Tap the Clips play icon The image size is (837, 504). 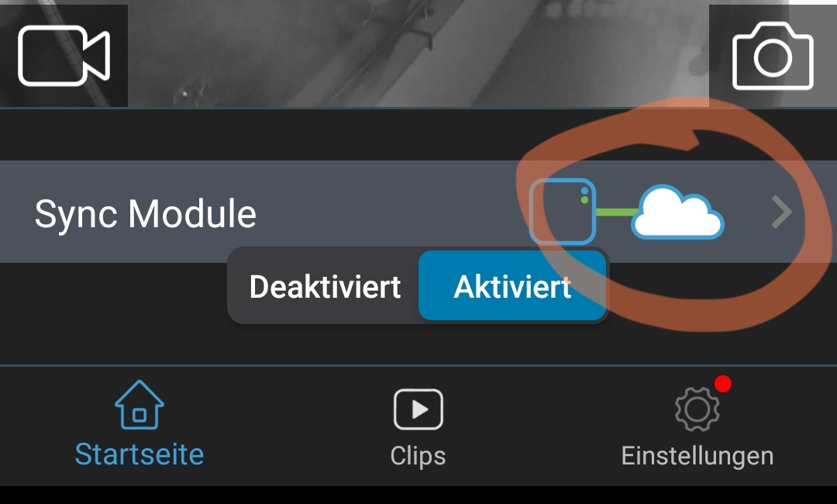coord(418,409)
